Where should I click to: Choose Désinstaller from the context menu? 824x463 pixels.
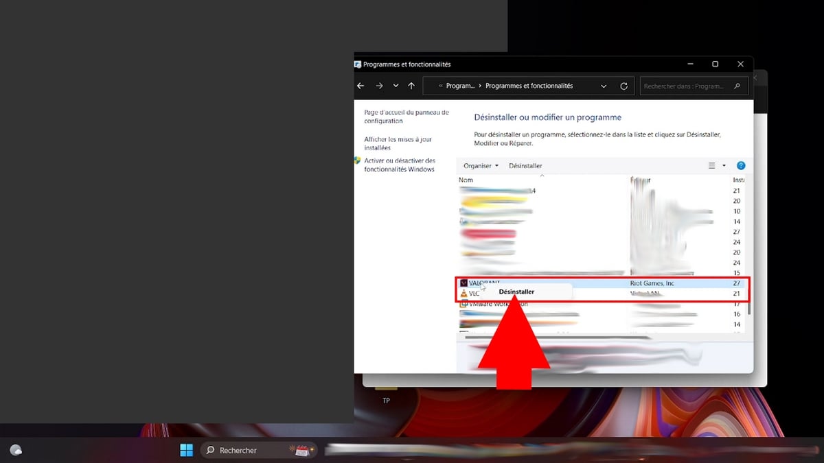point(516,292)
